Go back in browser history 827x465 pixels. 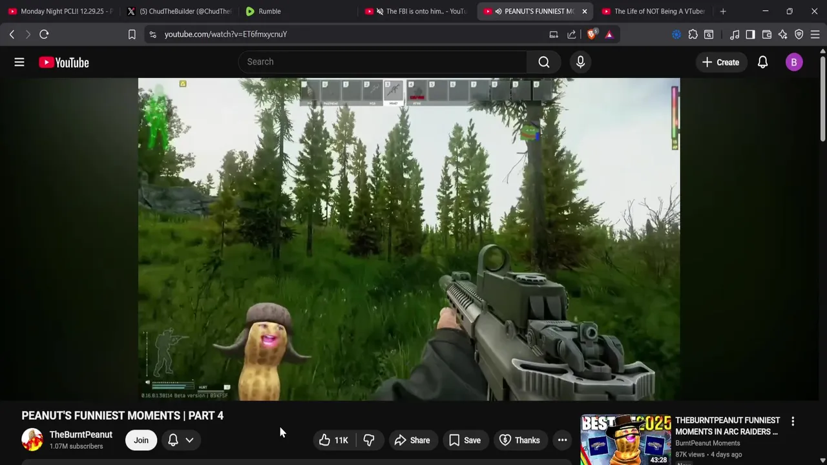click(12, 34)
